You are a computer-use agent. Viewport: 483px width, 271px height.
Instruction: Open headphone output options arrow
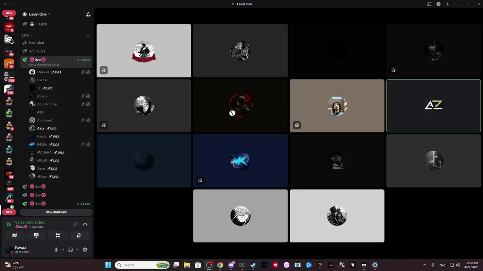tap(77, 250)
